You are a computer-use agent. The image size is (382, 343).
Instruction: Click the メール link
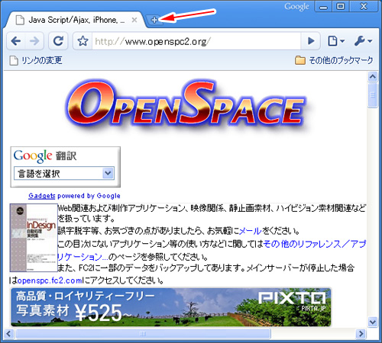pos(250,231)
